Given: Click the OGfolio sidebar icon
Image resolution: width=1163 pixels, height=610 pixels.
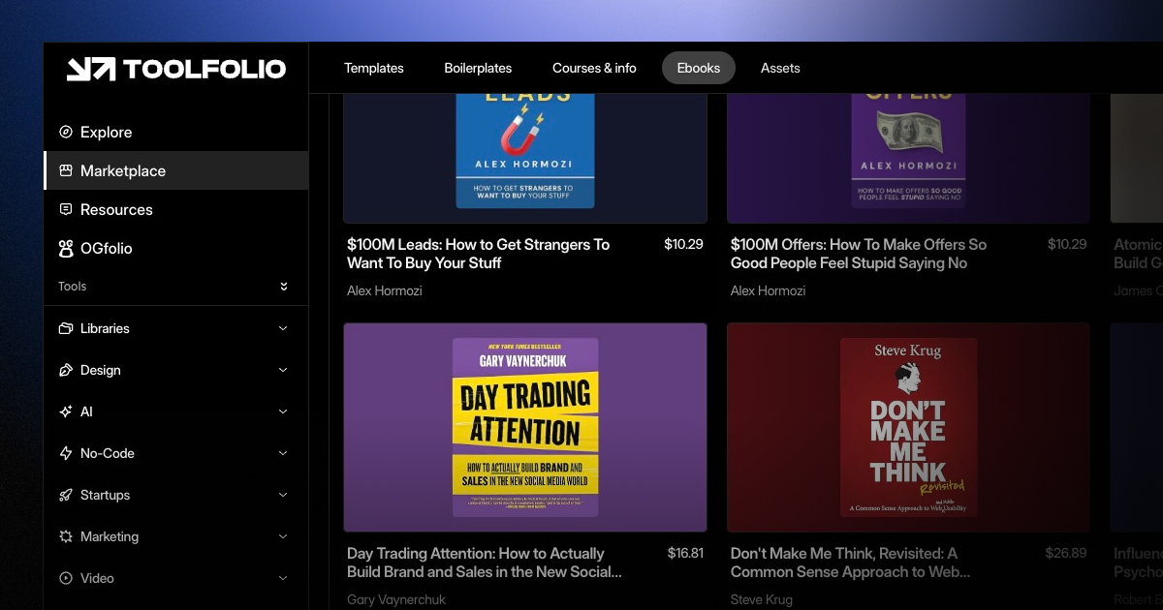Looking at the screenshot, I should [66, 248].
